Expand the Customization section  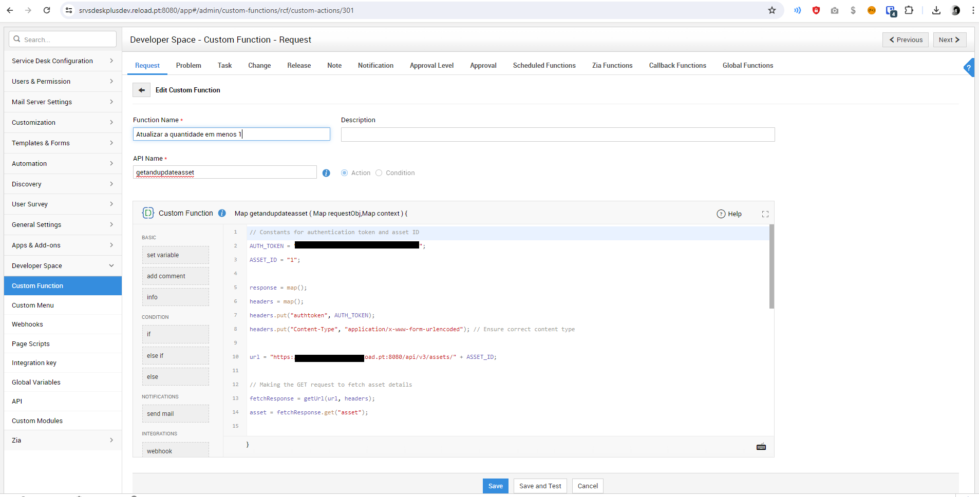coord(63,122)
